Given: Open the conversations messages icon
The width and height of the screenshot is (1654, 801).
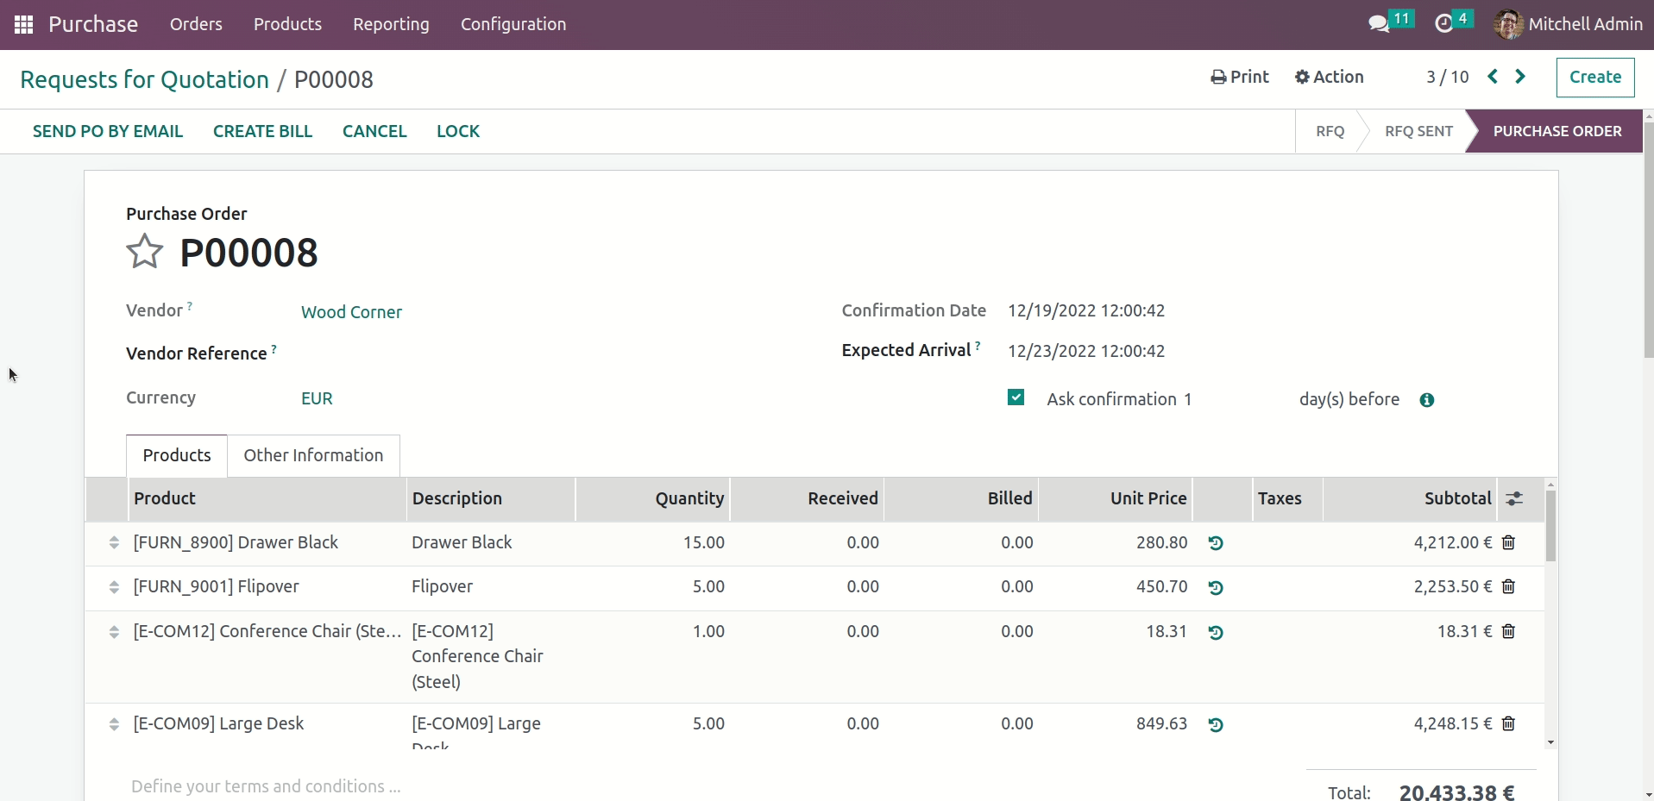Looking at the screenshot, I should (1379, 23).
